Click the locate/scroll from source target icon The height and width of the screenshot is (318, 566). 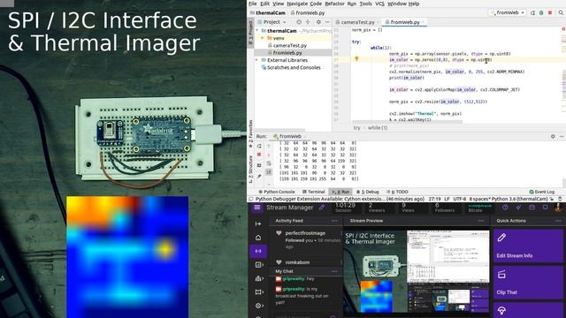click(299, 22)
